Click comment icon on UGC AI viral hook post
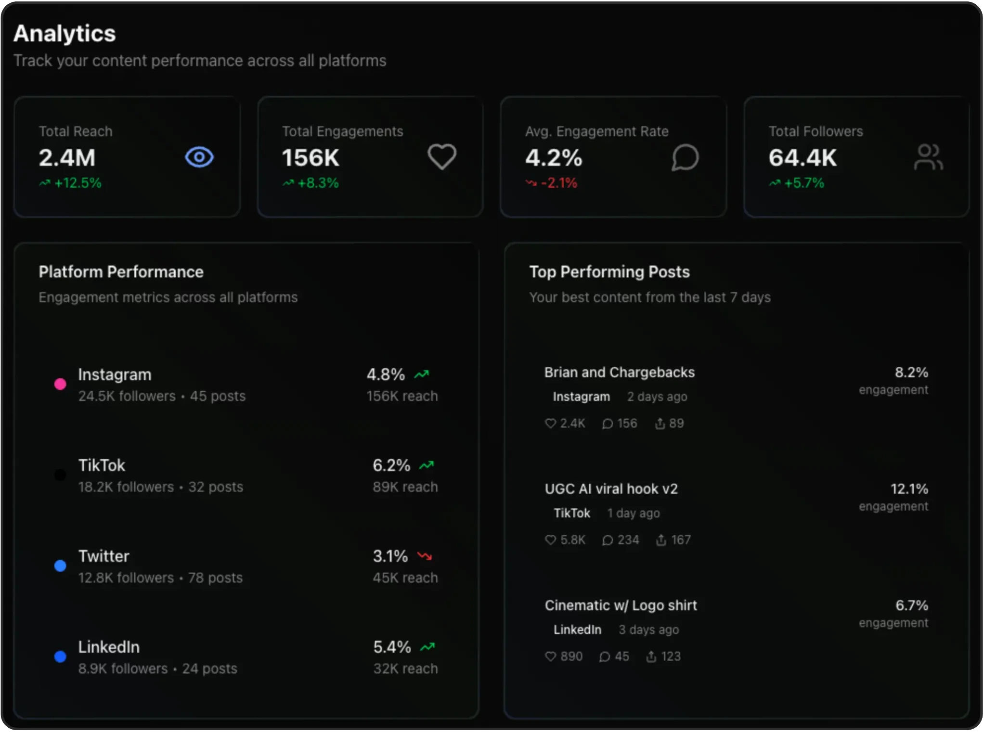Image resolution: width=984 pixels, height=733 pixels. click(x=608, y=540)
